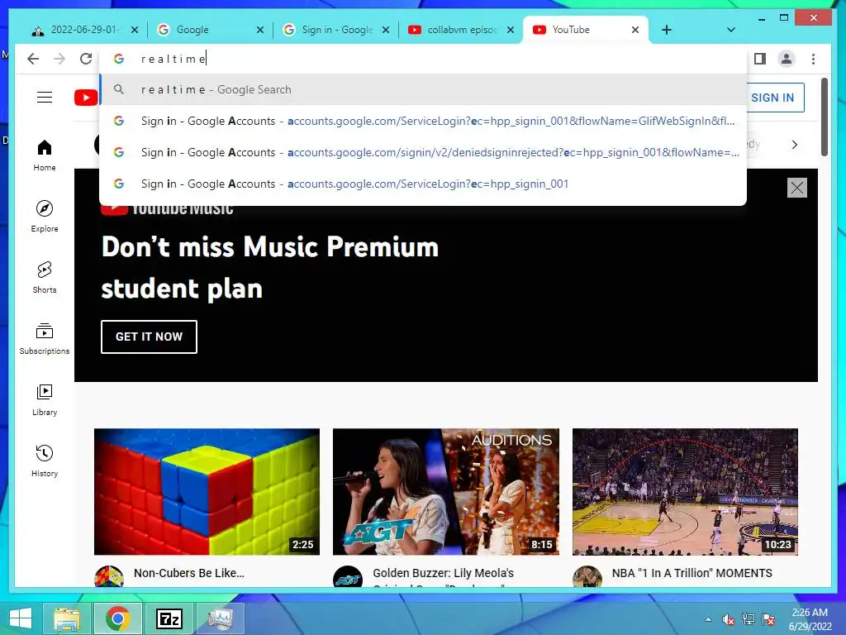The height and width of the screenshot is (635, 846).
Task: Click the 'Non-Cubers Be Like...' video title
Action: [189, 573]
